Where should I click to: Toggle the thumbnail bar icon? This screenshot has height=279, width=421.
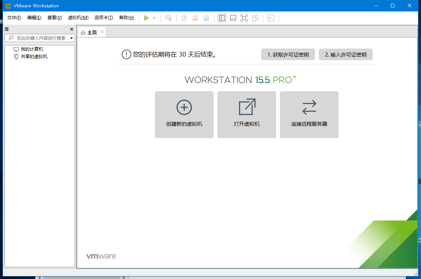tap(233, 18)
